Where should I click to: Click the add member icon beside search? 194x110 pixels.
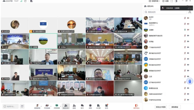tap(190, 12)
